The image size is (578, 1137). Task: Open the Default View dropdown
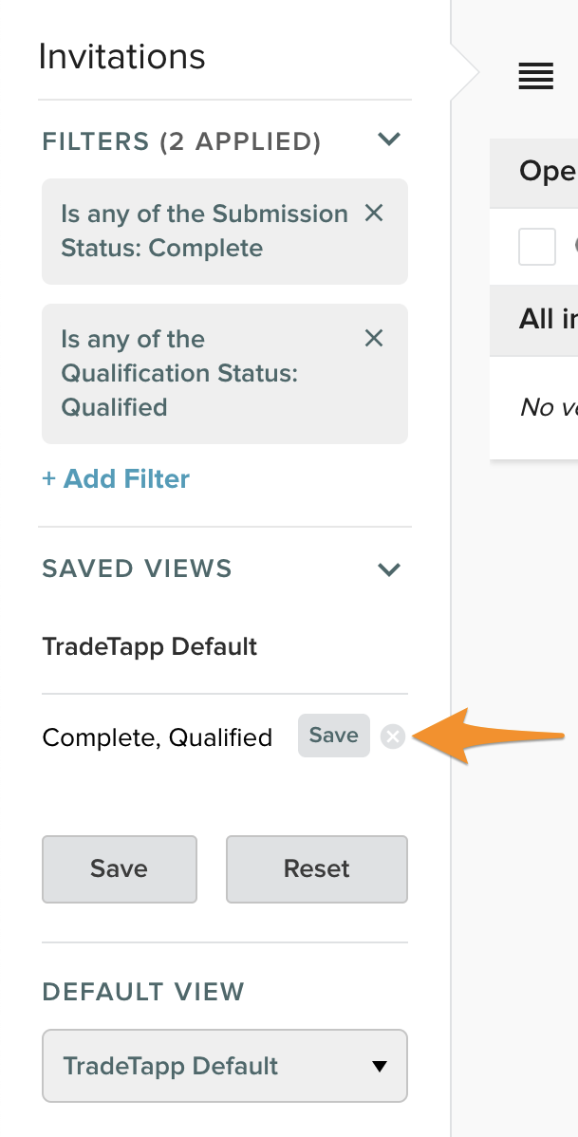[225, 1065]
